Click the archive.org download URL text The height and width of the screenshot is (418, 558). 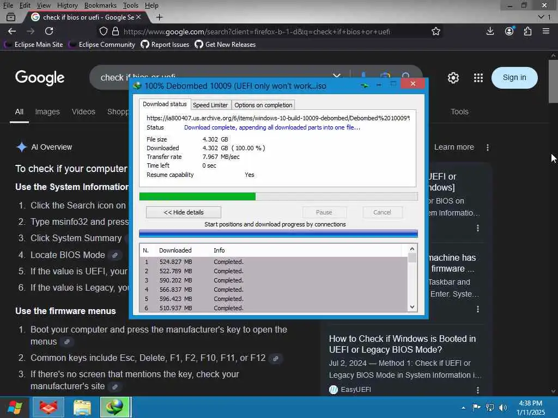click(278, 118)
